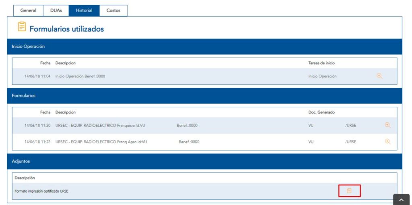Screen dimensions: 412x205
Task: Click the Formularios utilizados heading
Action: pyautogui.click(x=67, y=29)
